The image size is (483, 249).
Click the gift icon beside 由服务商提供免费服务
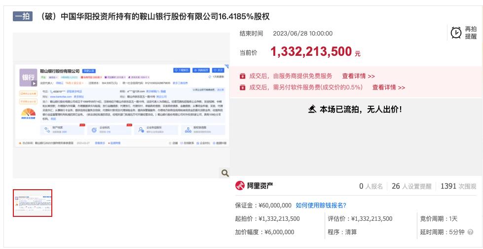pyautogui.click(x=243, y=76)
